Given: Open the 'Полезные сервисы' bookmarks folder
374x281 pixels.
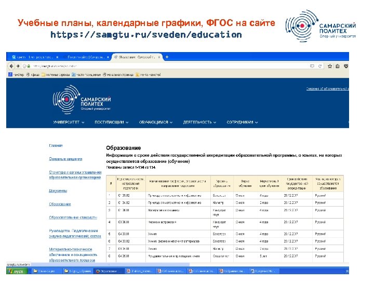Looking at the screenshot, I should pyautogui.click(x=56, y=74).
